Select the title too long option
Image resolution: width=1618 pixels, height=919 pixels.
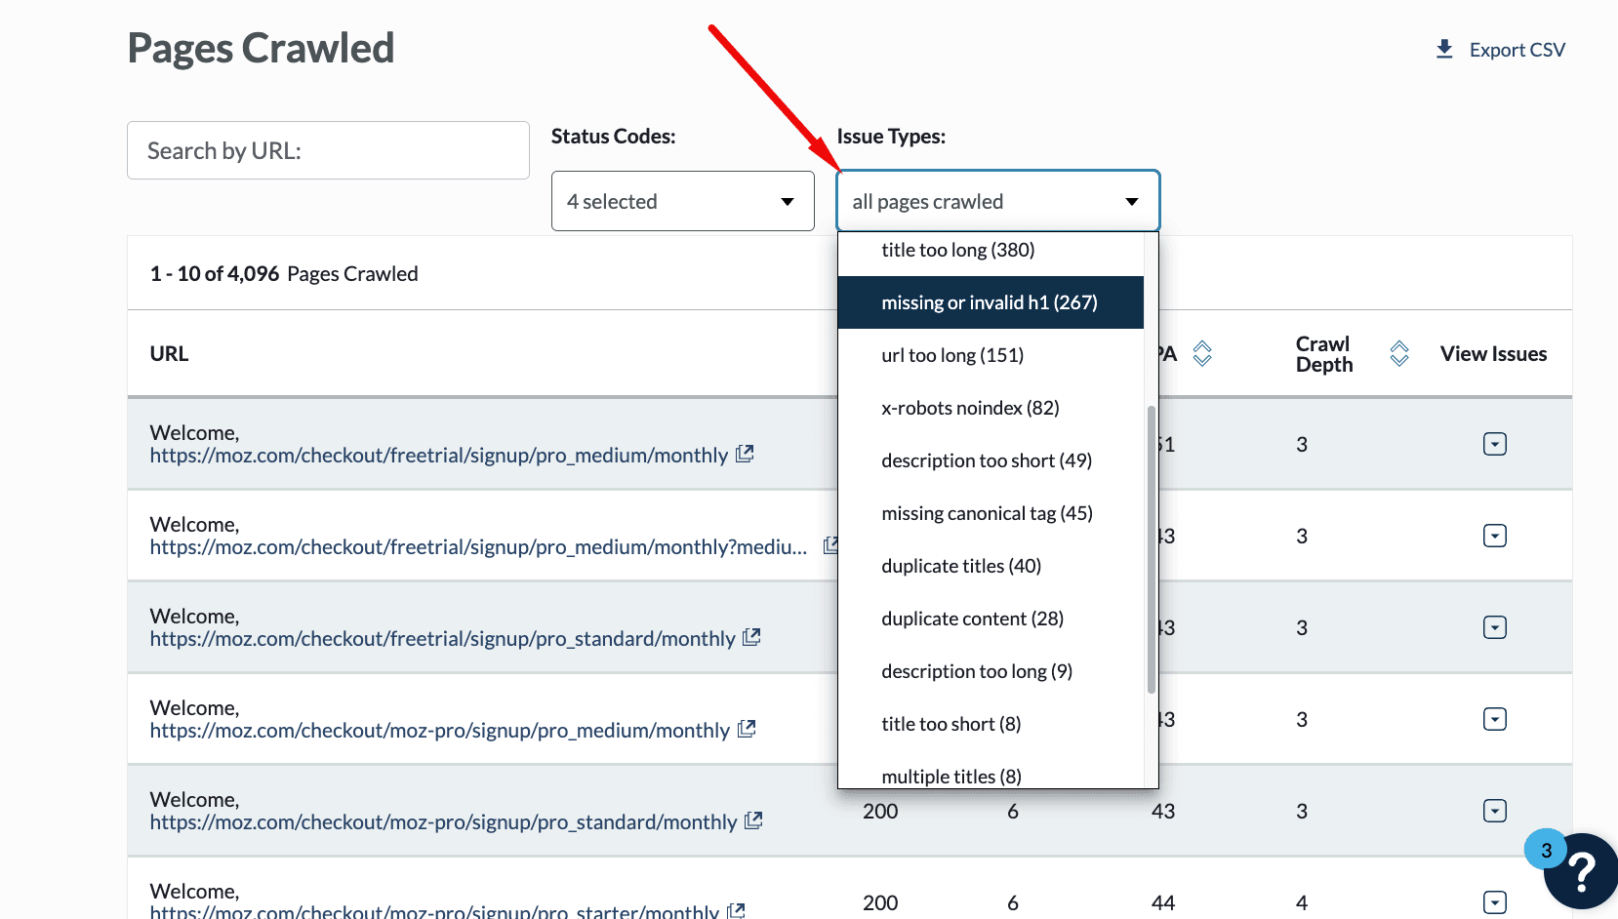coord(957,250)
